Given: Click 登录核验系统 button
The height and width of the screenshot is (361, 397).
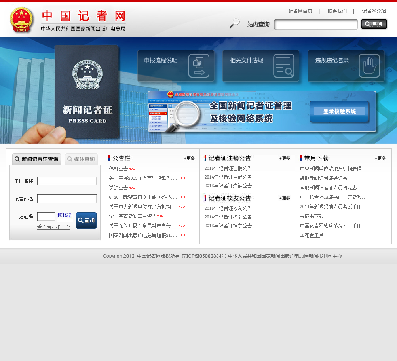Looking at the screenshot, I should tap(339, 111).
